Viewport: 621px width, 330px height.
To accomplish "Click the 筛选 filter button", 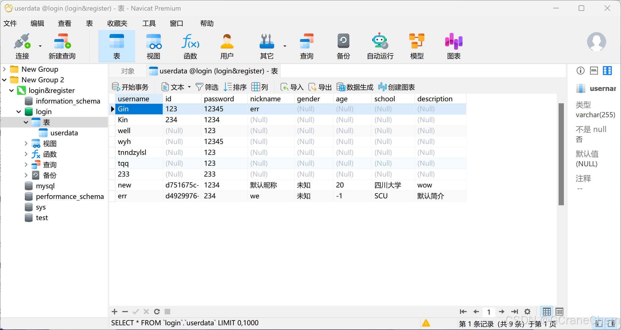I will (207, 87).
